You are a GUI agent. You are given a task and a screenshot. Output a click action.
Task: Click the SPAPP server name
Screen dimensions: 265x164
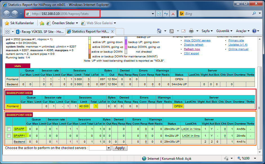click(19, 129)
